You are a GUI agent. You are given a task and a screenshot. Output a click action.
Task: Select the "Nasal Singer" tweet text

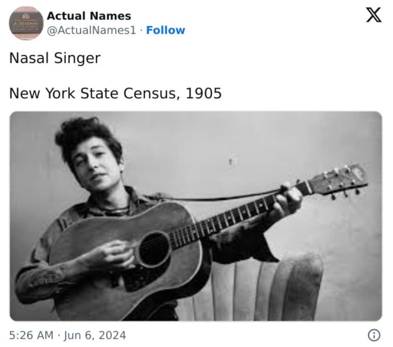55,58
